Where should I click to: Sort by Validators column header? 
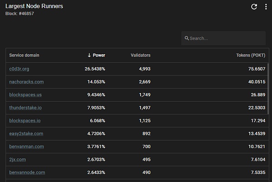tap(141, 55)
